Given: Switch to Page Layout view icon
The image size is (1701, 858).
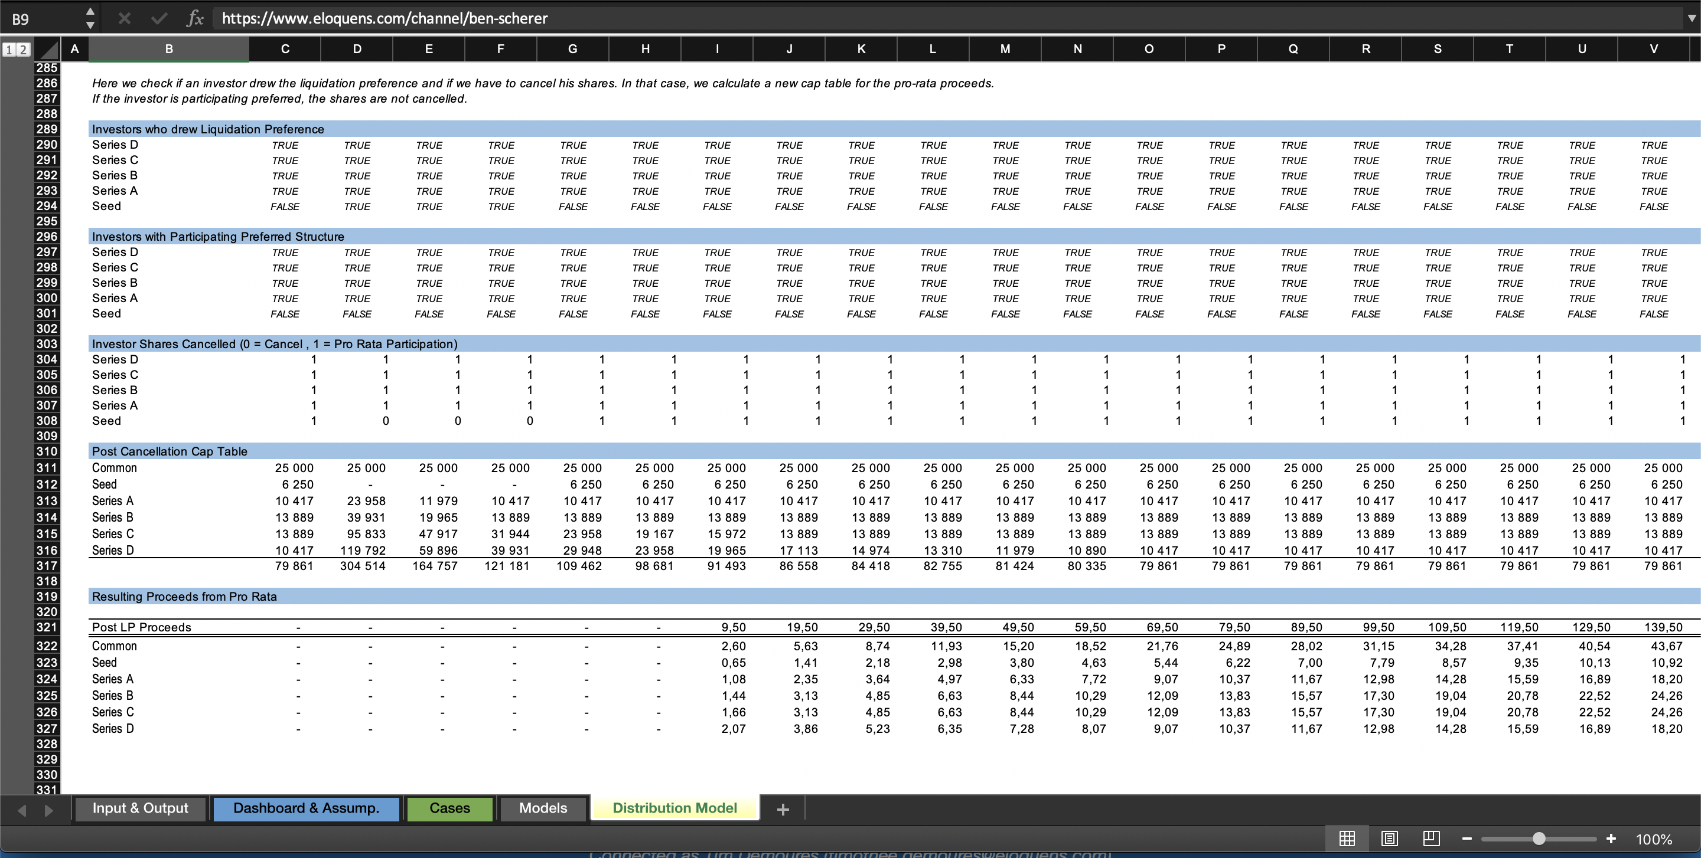Looking at the screenshot, I should [x=1389, y=838].
